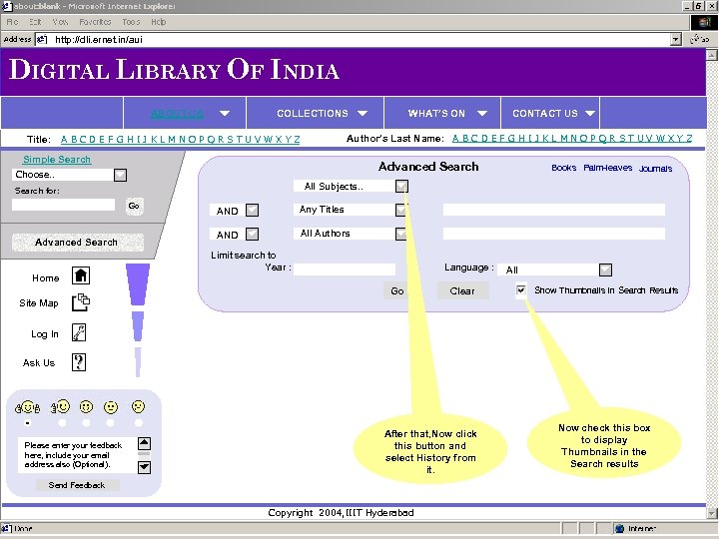The width and height of the screenshot is (719, 539).
Task: Click the Clear button
Action: [x=462, y=291]
